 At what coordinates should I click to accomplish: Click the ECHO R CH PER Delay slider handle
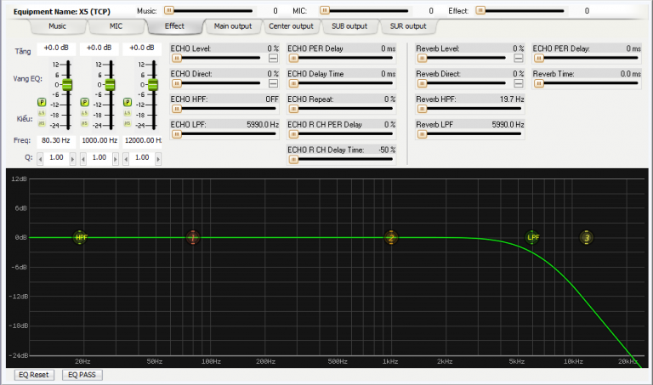[293, 134]
